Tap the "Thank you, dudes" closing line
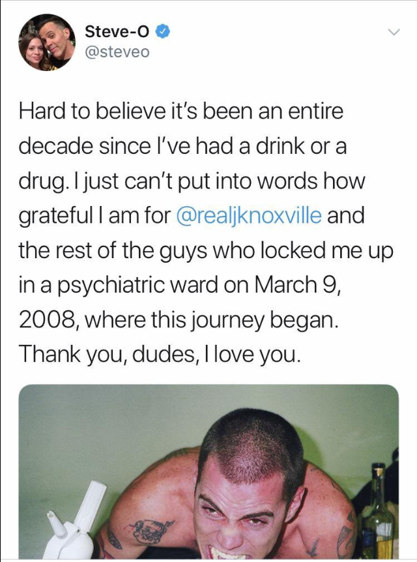The height and width of the screenshot is (562, 417). [160, 353]
